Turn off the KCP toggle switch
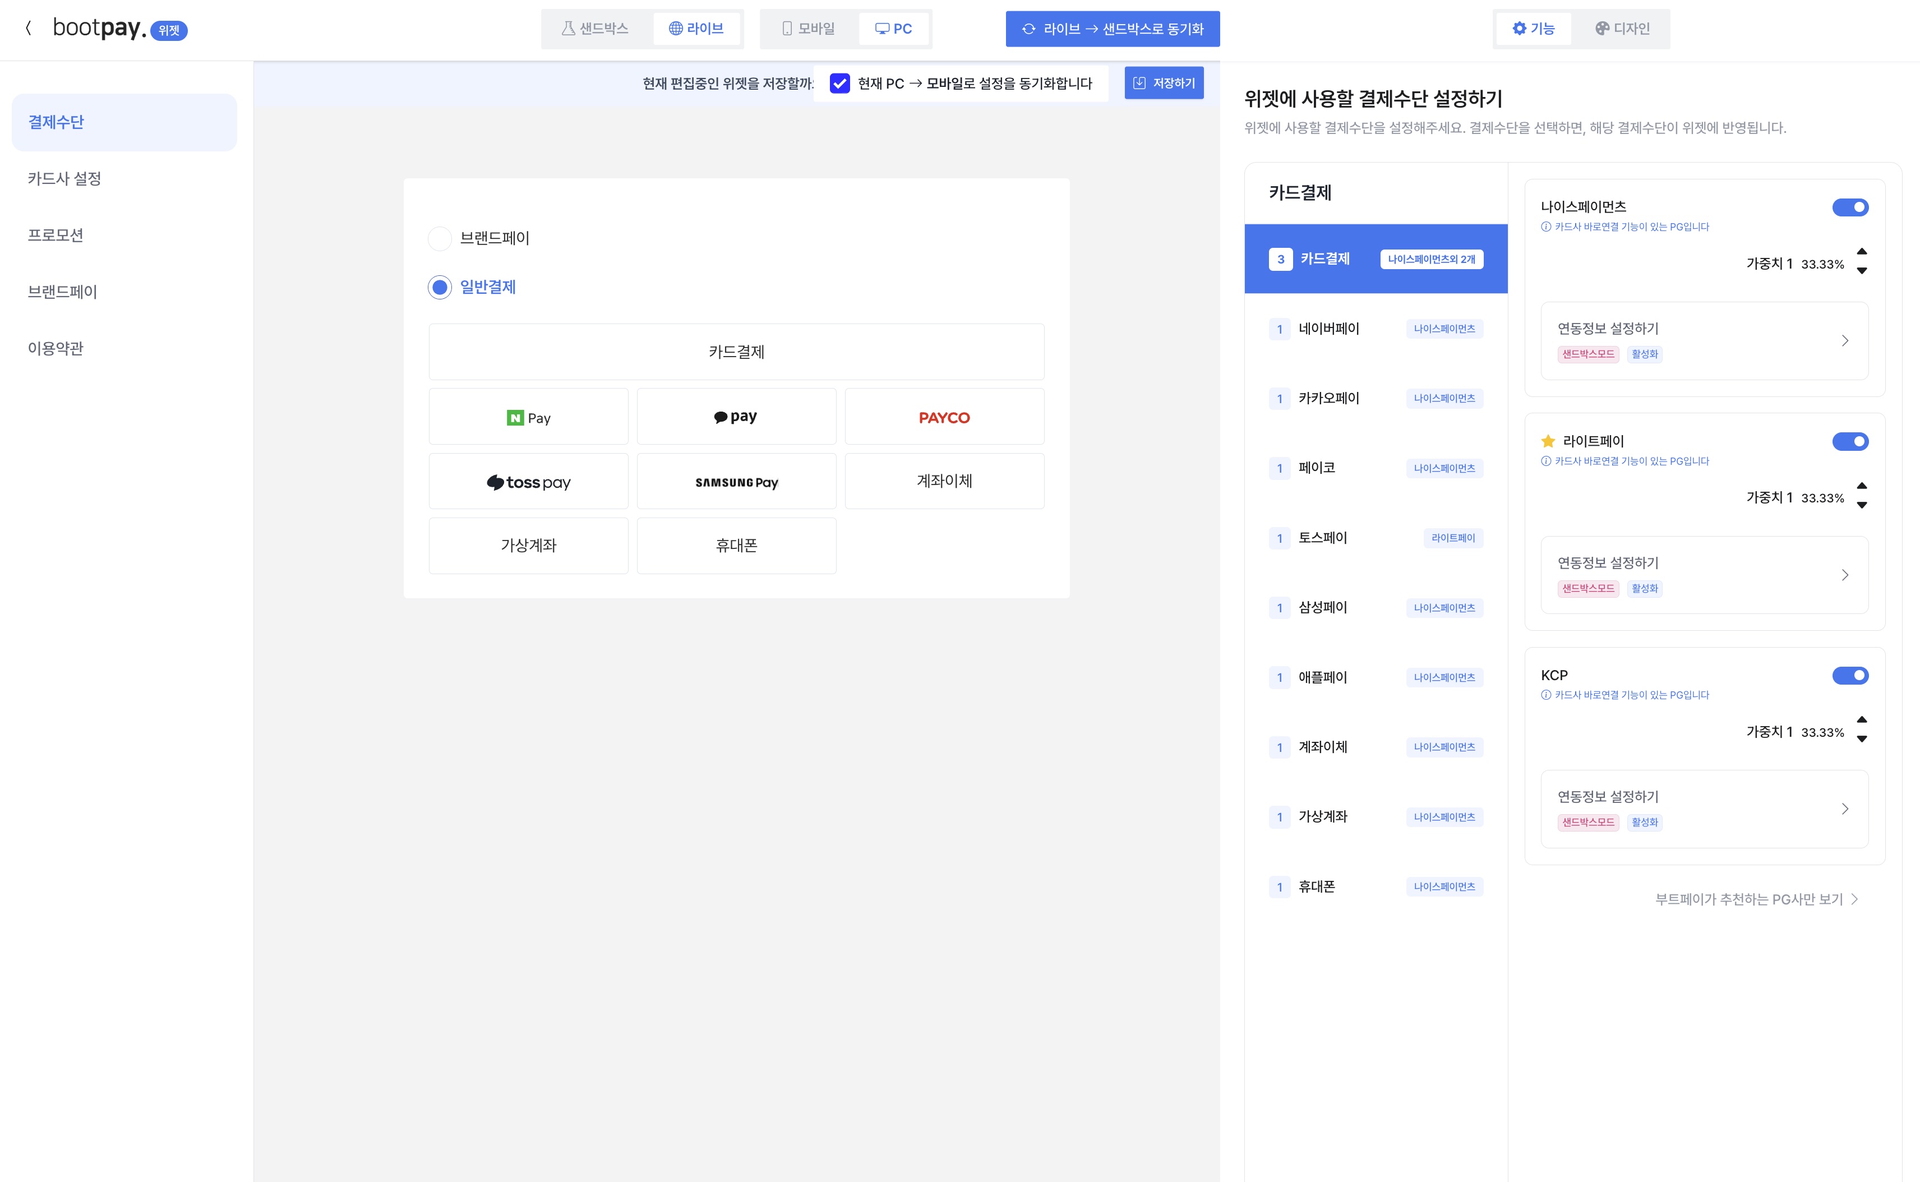The height and width of the screenshot is (1182, 1920). (x=1850, y=676)
